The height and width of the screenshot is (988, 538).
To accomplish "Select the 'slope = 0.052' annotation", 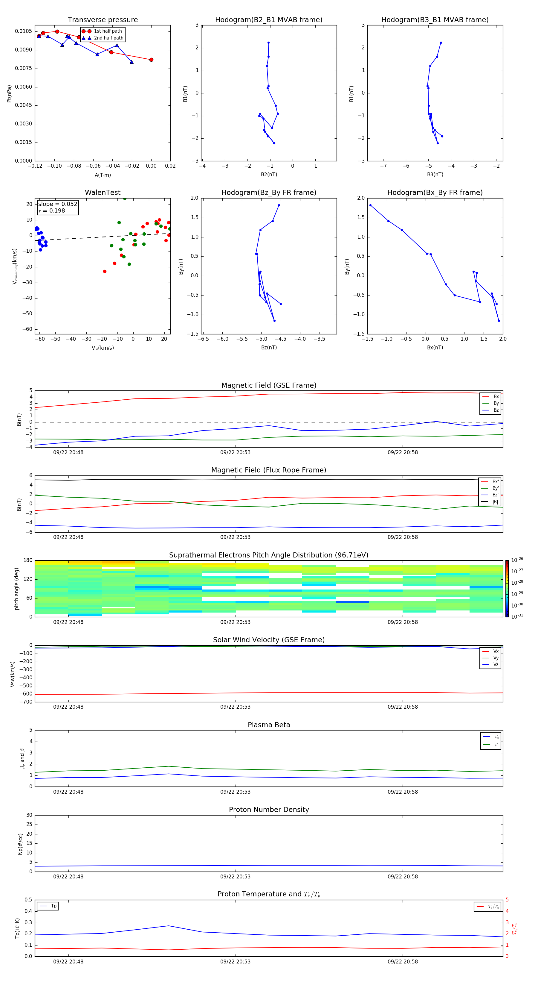I will [x=58, y=204].
